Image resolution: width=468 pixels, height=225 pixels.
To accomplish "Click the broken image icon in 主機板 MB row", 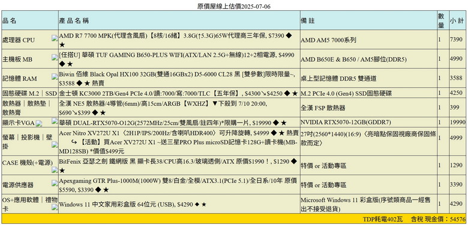I will 55,57.
